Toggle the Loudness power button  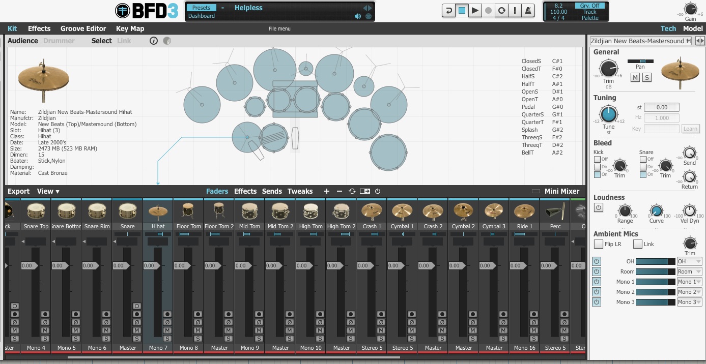(598, 207)
